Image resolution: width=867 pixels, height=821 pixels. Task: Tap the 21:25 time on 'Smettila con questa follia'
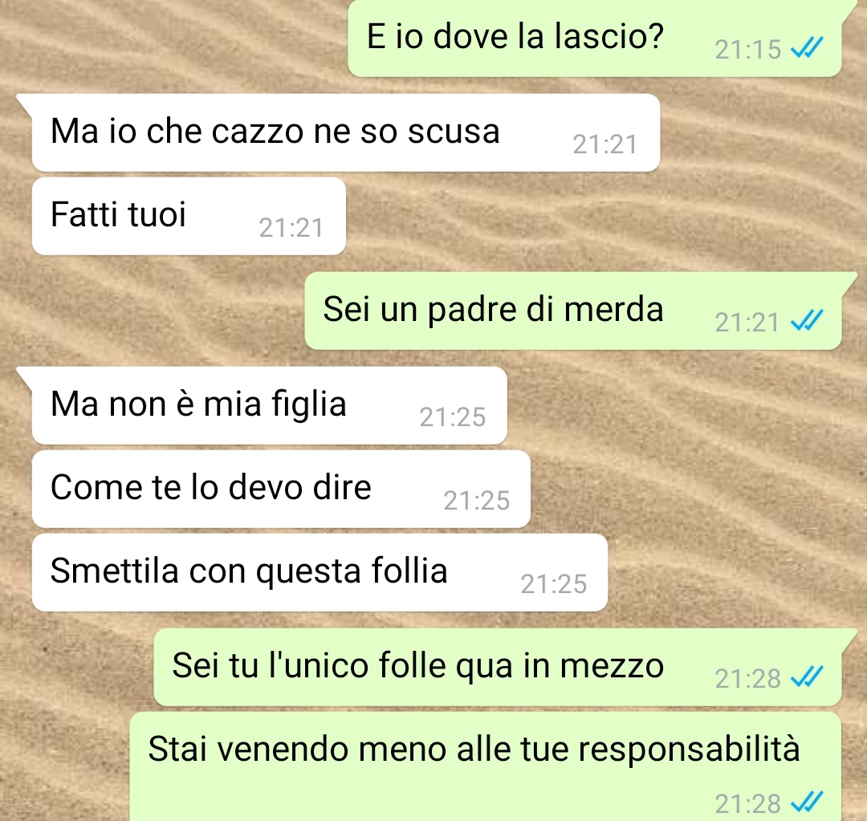(553, 584)
